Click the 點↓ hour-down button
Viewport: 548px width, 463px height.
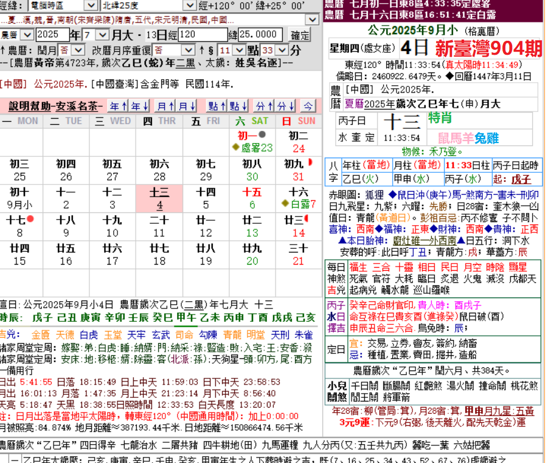pyautogui.click(x=237, y=106)
